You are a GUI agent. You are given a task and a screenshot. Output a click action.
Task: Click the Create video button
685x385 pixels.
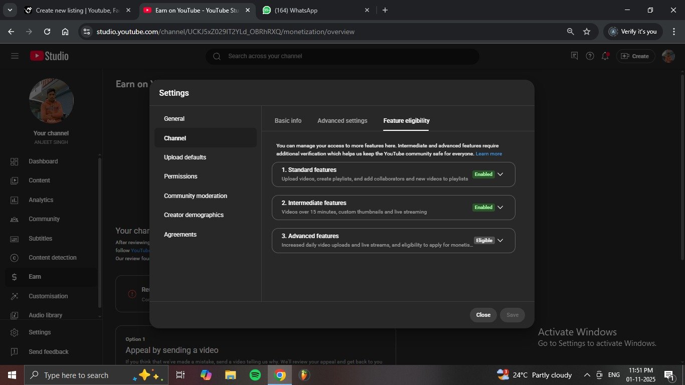(x=635, y=56)
